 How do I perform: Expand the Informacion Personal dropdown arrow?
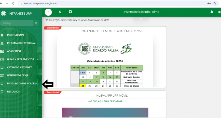pyautogui.click(x=38, y=43)
